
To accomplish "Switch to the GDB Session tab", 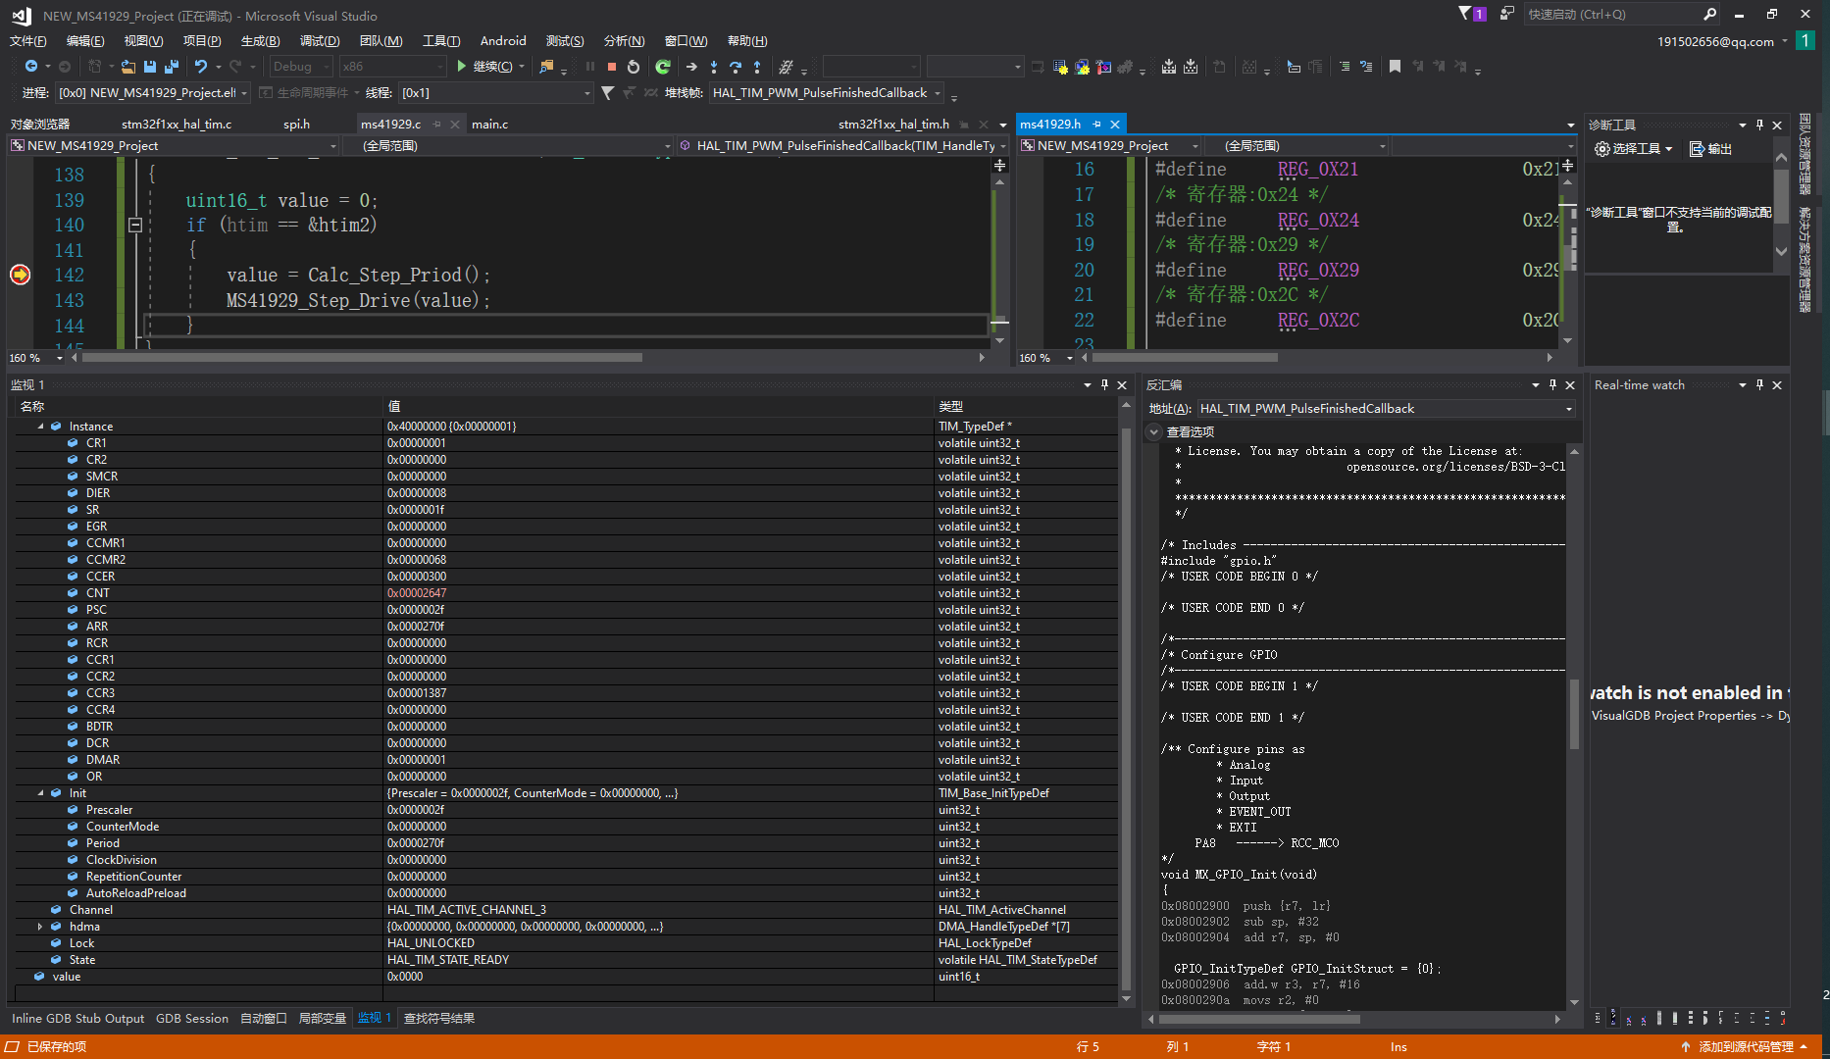I will 191,1018.
